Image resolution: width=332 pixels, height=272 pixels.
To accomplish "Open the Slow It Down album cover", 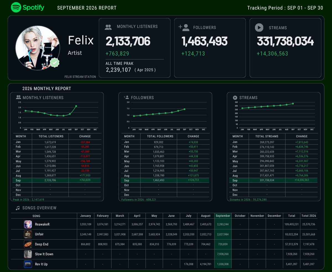I will click(28, 254).
